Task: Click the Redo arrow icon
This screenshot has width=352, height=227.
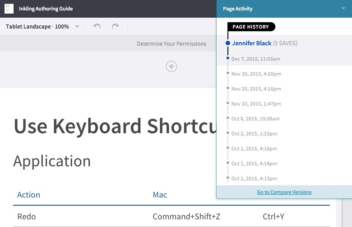Action: pyautogui.click(x=115, y=27)
